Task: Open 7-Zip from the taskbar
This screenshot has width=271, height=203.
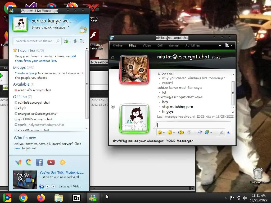Action: click(76, 198)
